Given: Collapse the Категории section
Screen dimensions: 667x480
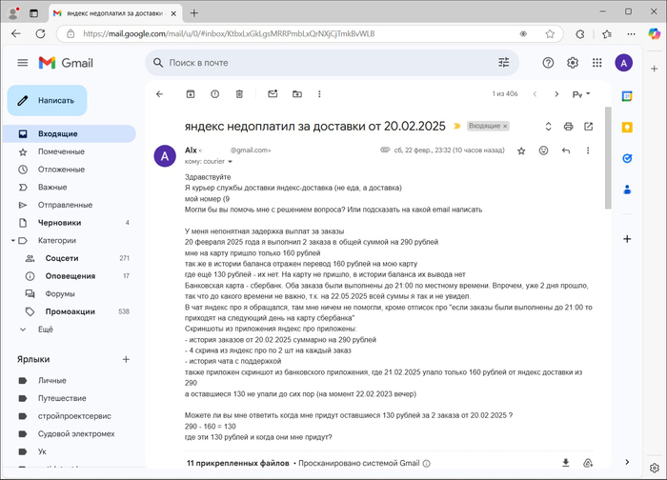Looking at the screenshot, I should click(13, 241).
